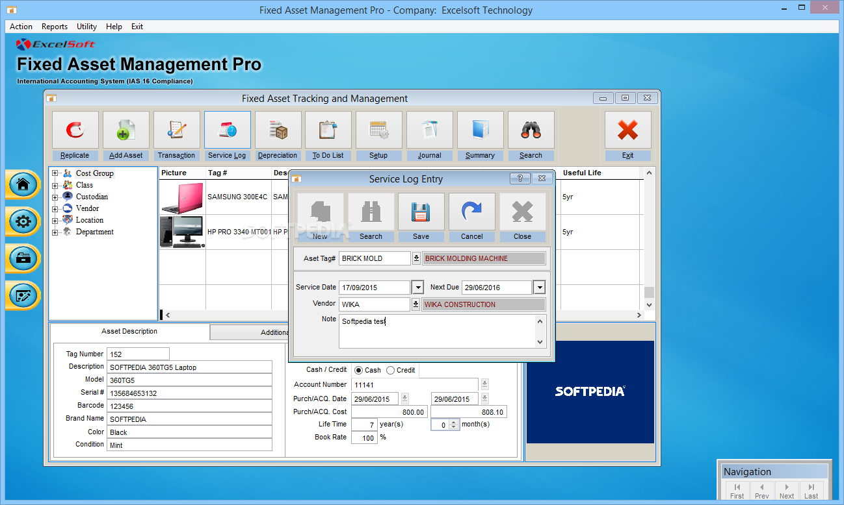
Task: Open the Add Asset tool
Action: [x=126, y=130]
